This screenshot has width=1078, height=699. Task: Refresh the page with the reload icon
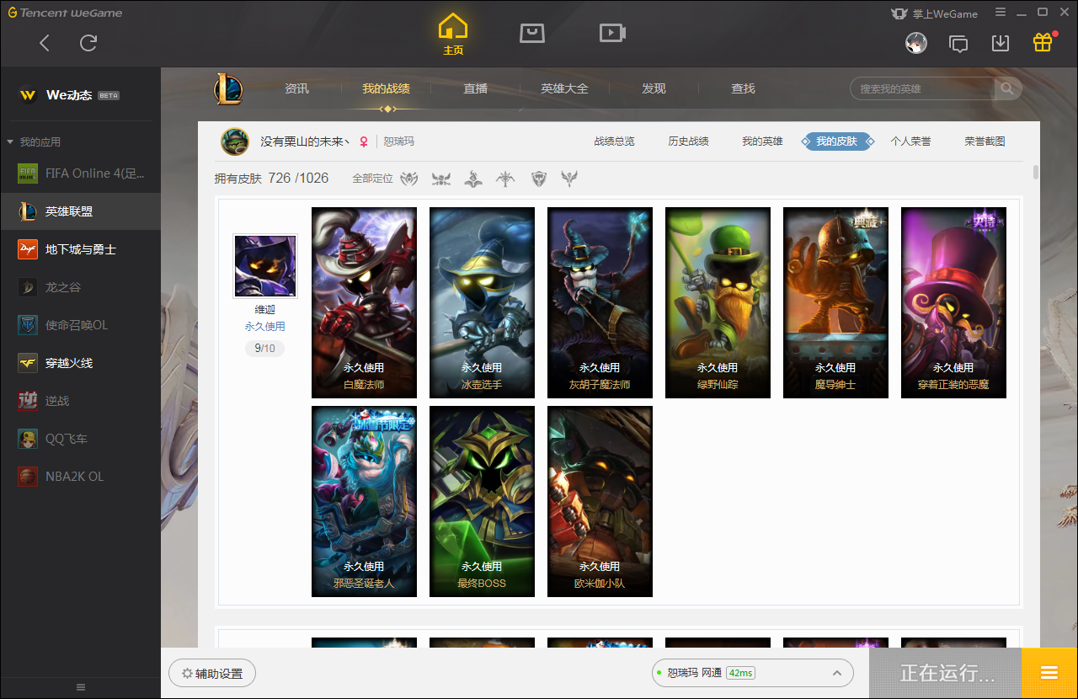(x=88, y=43)
